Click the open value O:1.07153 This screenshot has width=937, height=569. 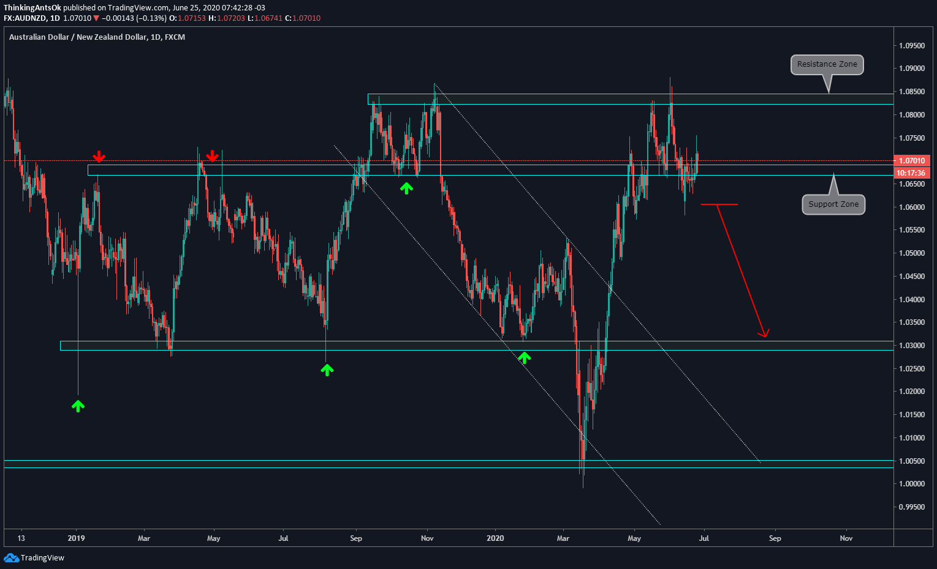point(188,18)
